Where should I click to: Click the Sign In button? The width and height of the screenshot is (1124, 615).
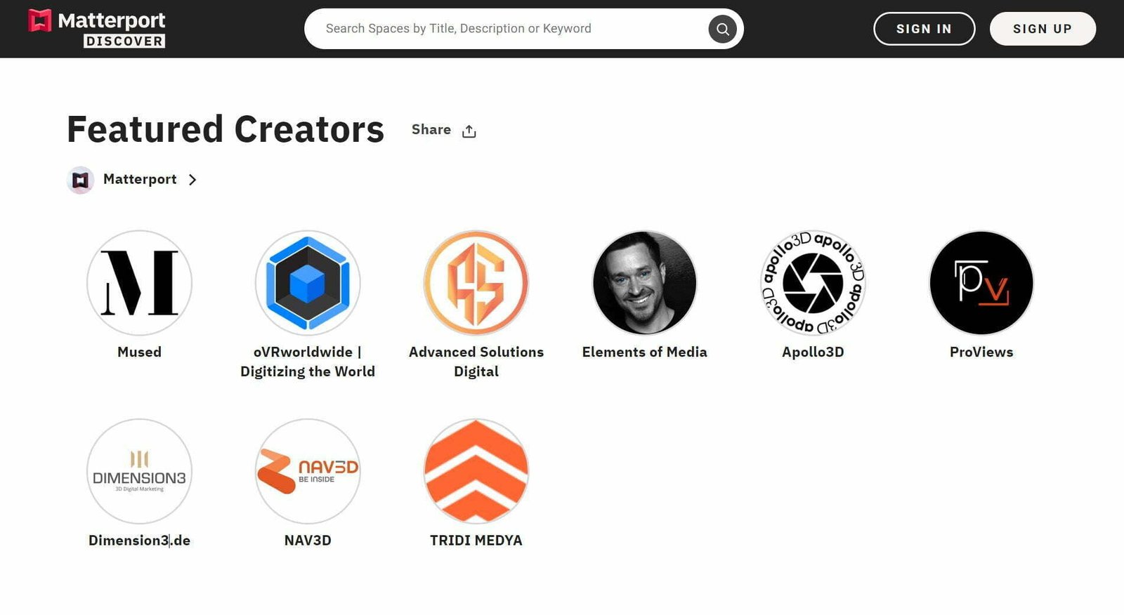(924, 29)
